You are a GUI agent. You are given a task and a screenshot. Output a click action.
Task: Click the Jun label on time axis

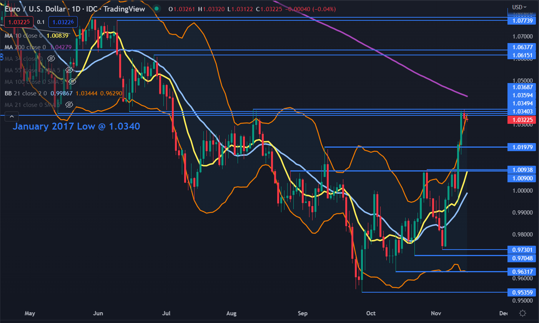coord(98,313)
